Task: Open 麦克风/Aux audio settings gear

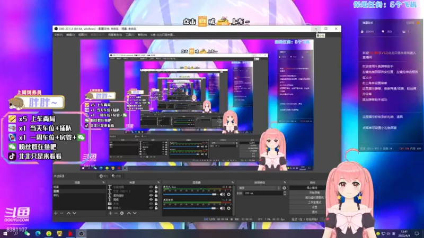Action: pos(229,194)
